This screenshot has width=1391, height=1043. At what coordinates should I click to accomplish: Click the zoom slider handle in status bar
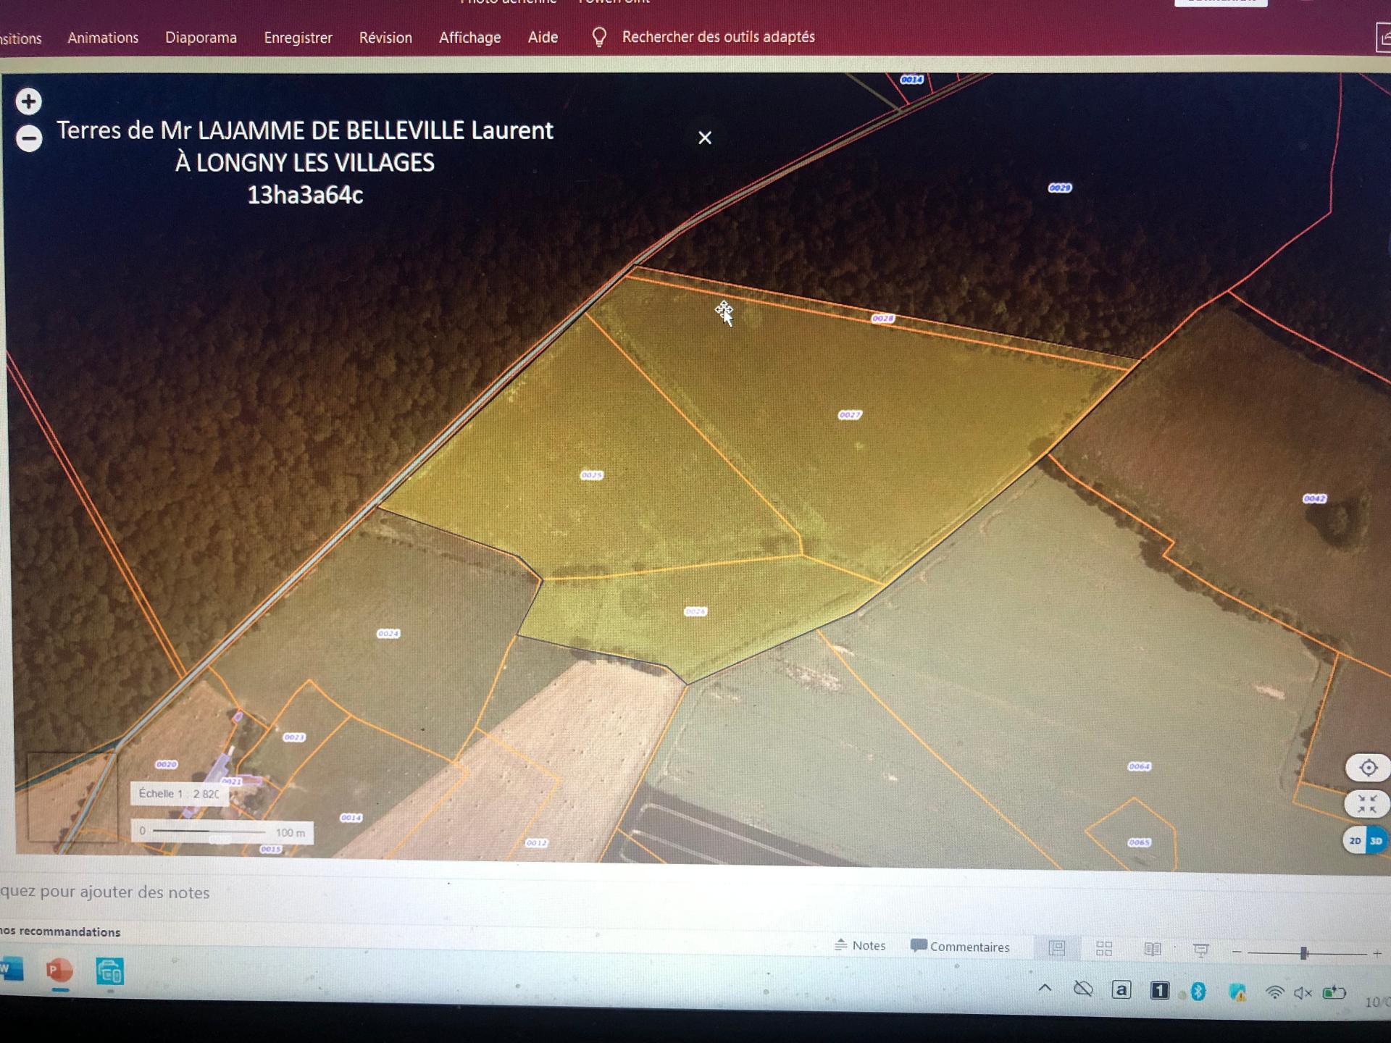[1304, 953]
